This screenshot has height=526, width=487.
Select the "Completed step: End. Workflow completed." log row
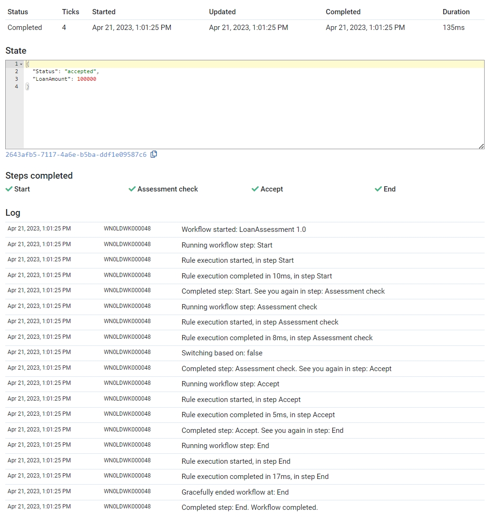pyautogui.click(x=249, y=507)
